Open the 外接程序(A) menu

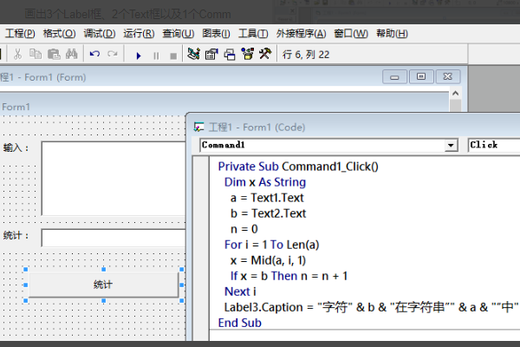pyautogui.click(x=301, y=34)
